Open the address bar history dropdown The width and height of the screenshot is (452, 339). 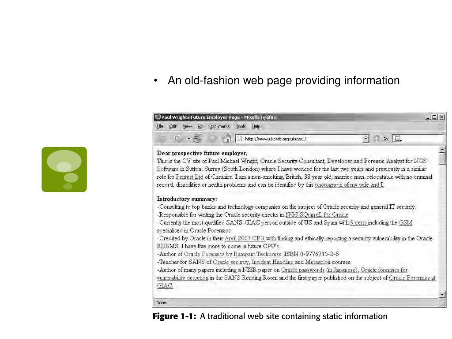(x=366, y=139)
